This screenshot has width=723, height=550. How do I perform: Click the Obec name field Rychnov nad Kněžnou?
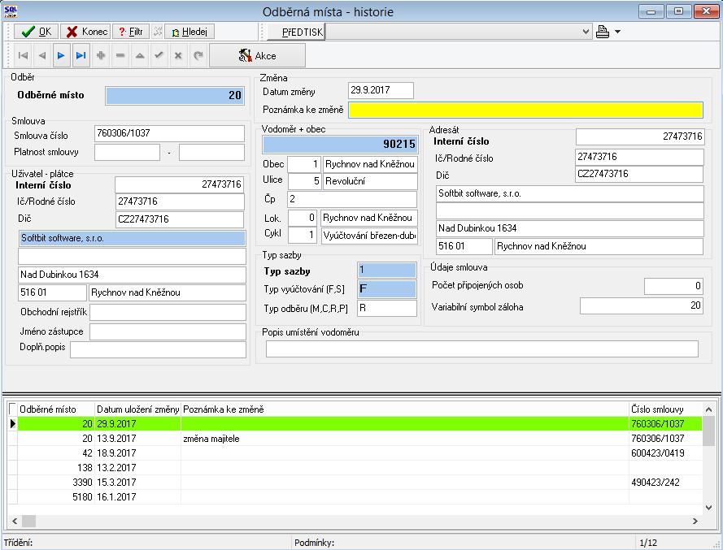tap(370, 164)
